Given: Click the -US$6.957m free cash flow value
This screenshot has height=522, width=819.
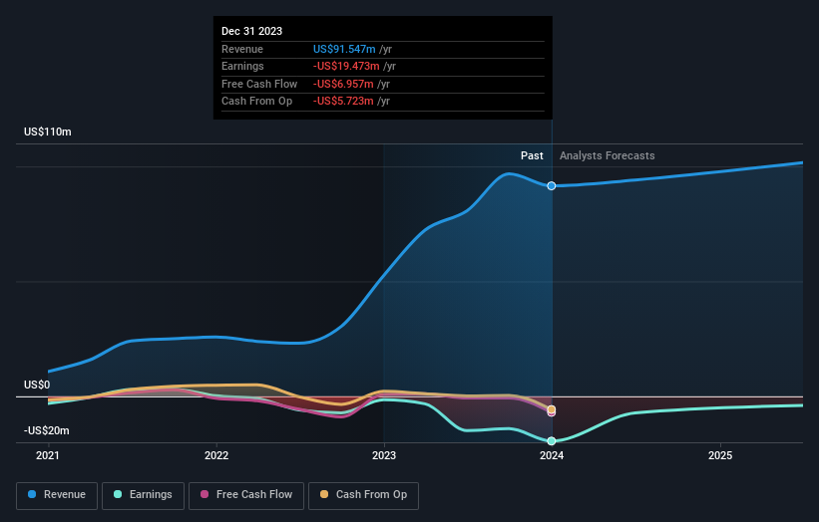Looking at the screenshot, I should (343, 84).
